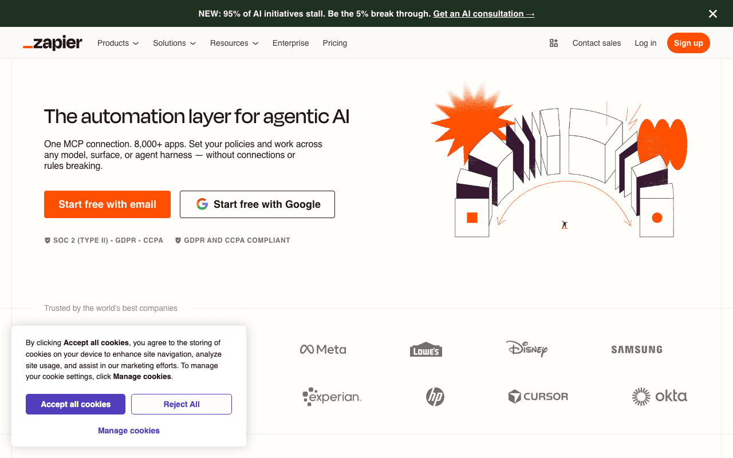Open the Zapier home logo
Image resolution: width=733 pixels, height=458 pixels.
[x=53, y=43]
